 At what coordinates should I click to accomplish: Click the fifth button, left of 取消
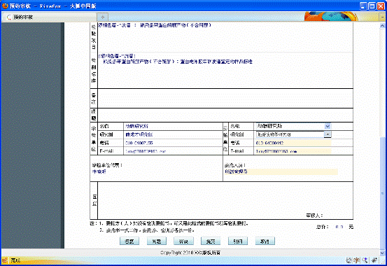coord(238,241)
